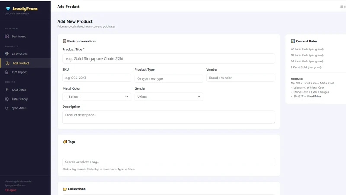Click the Net Wt × Gold Rate formula line
This screenshot has height=195, width=346.
(x=312, y=83)
